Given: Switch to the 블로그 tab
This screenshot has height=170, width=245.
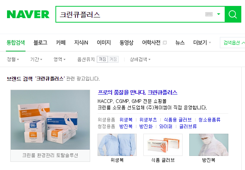Looking at the screenshot, I should [40, 43].
